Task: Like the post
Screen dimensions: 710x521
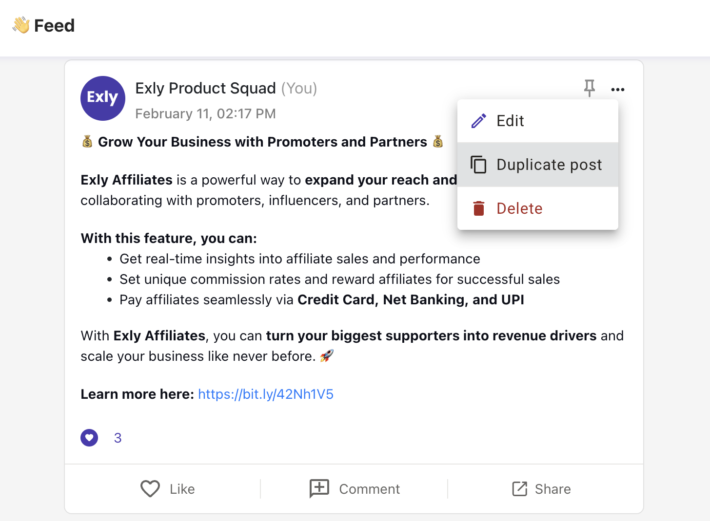Action: click(x=168, y=489)
